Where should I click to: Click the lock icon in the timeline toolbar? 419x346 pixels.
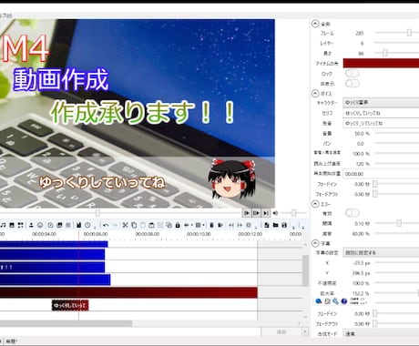(x=178, y=225)
